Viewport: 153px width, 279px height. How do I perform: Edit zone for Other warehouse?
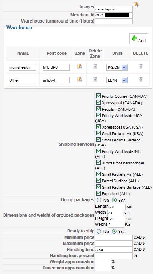80,80
